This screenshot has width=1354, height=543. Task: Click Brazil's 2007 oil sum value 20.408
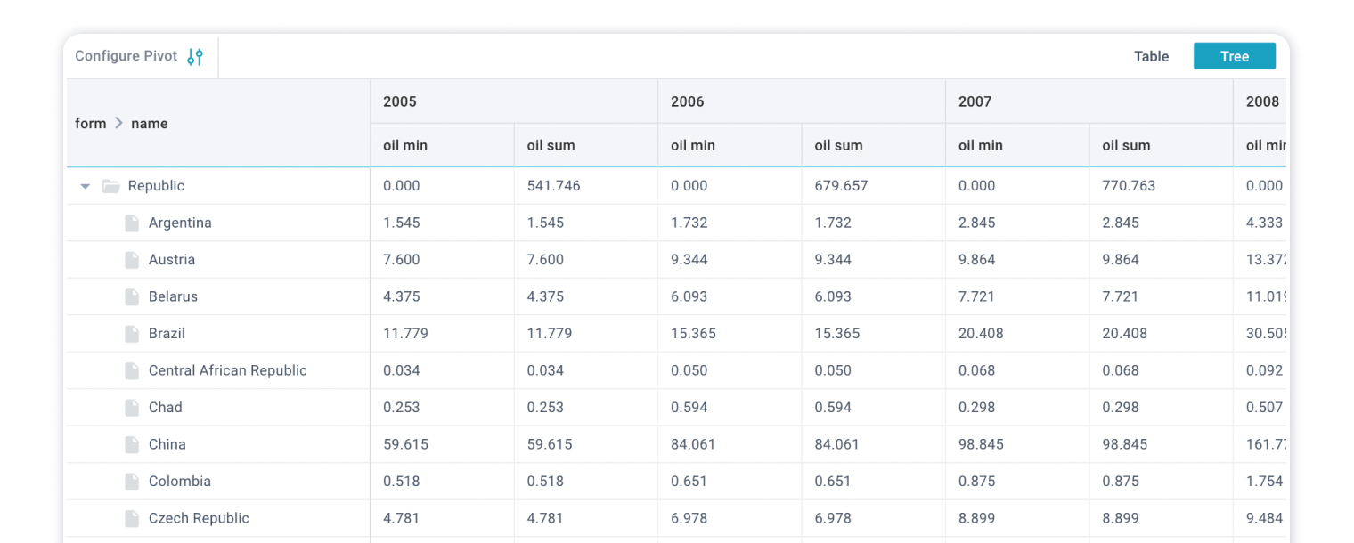(1162, 334)
